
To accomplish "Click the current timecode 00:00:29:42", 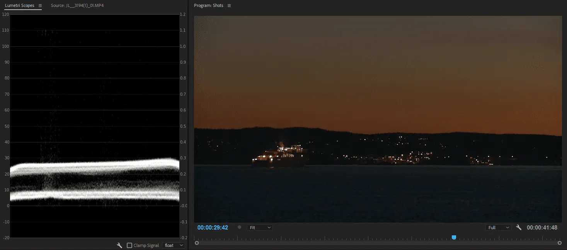I will (x=213, y=228).
